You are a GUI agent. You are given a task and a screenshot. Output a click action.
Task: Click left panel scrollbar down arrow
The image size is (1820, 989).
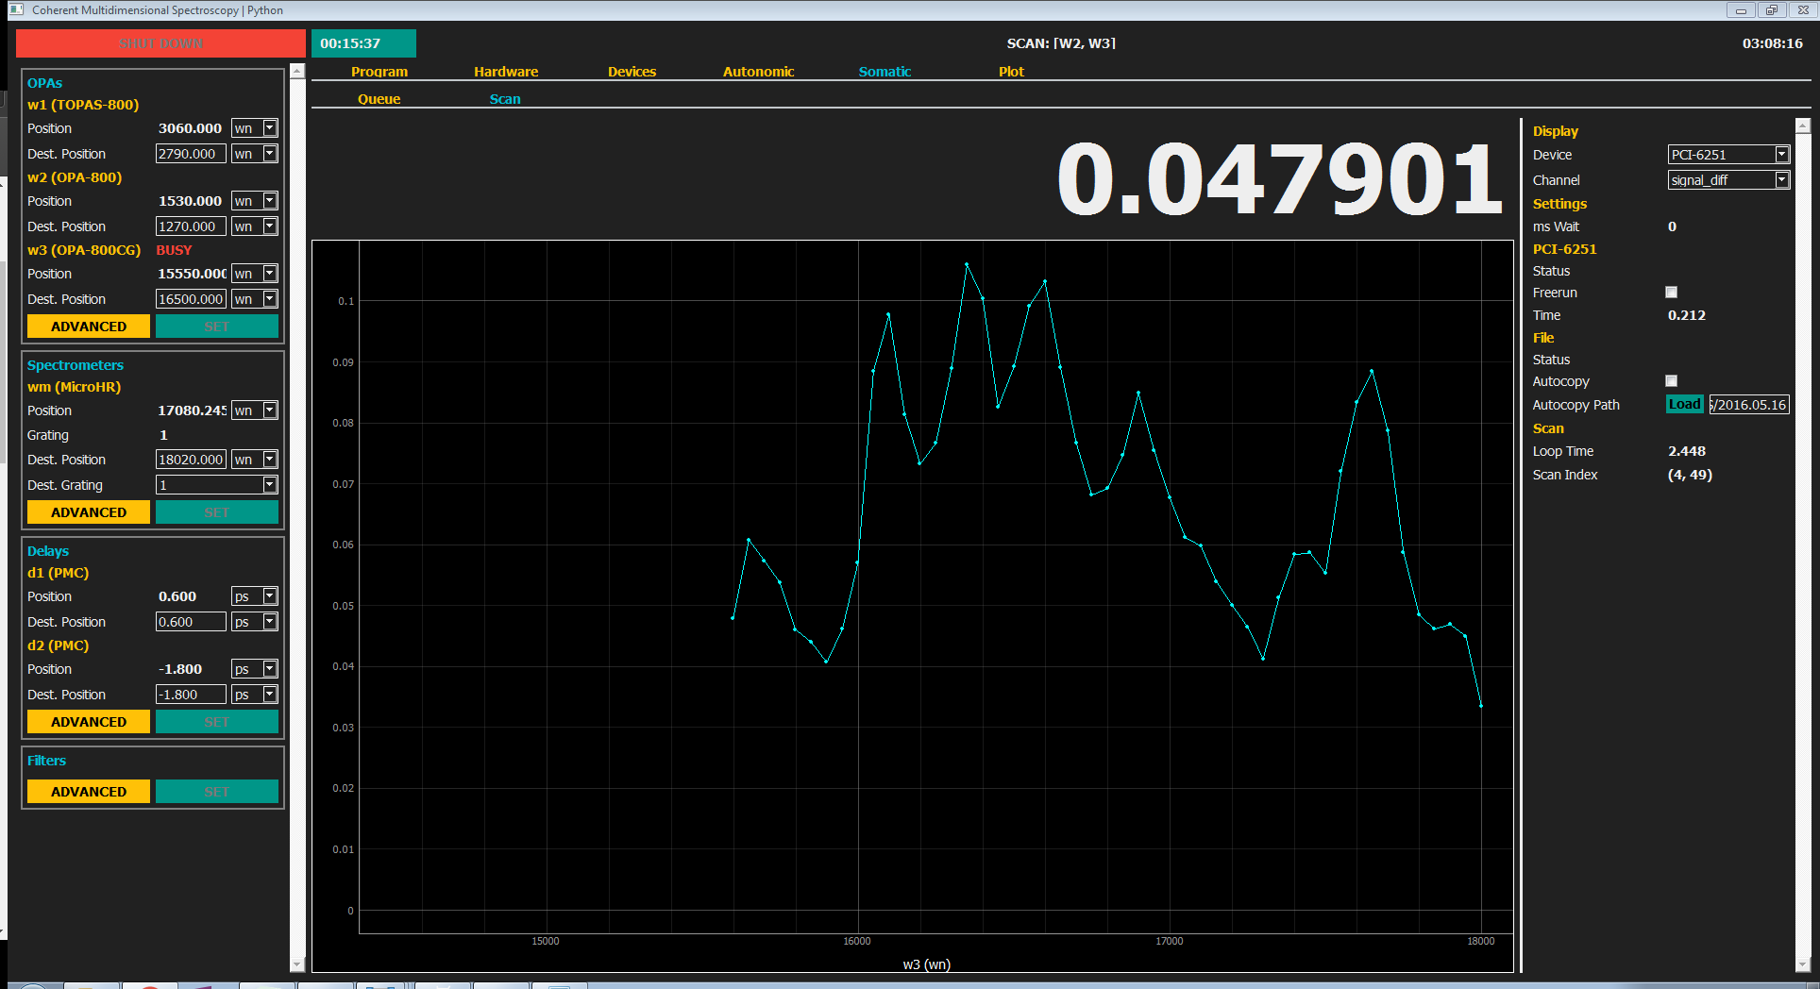pos(297,964)
